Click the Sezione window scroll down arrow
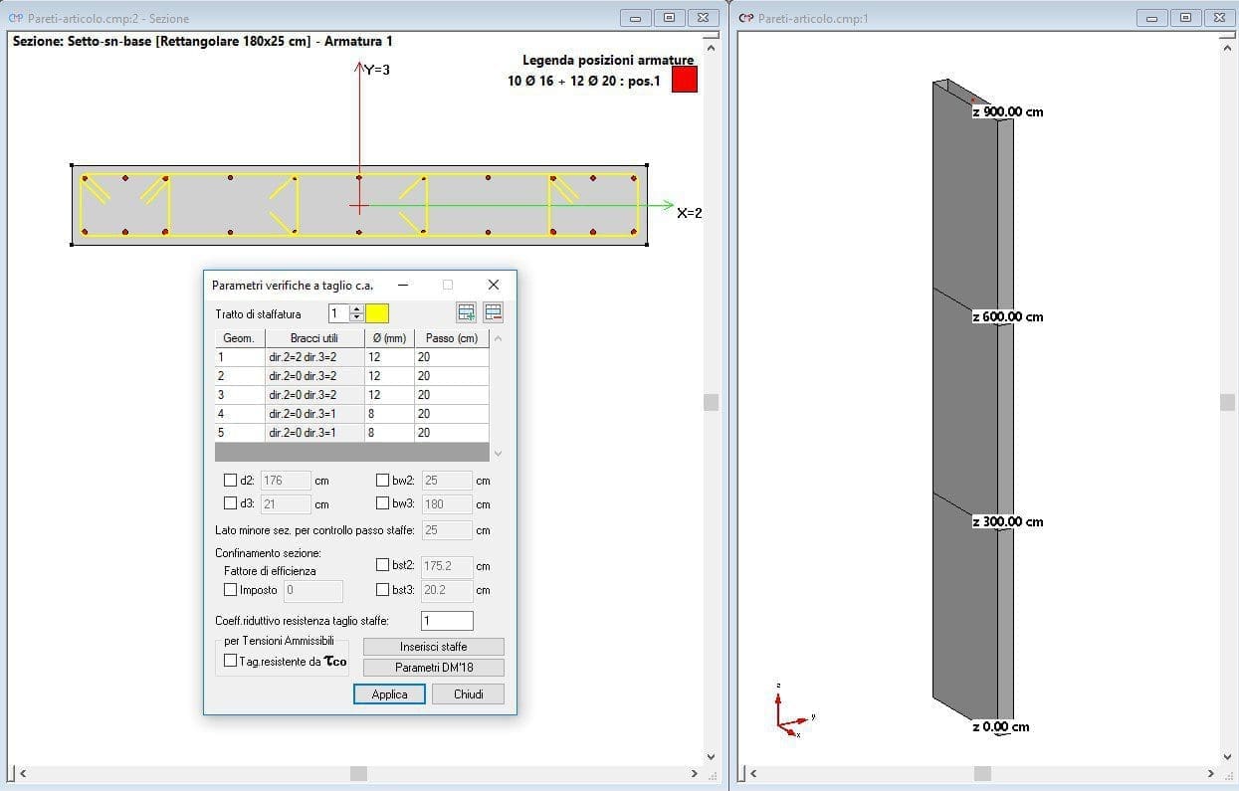This screenshot has height=791, width=1239. point(711,757)
